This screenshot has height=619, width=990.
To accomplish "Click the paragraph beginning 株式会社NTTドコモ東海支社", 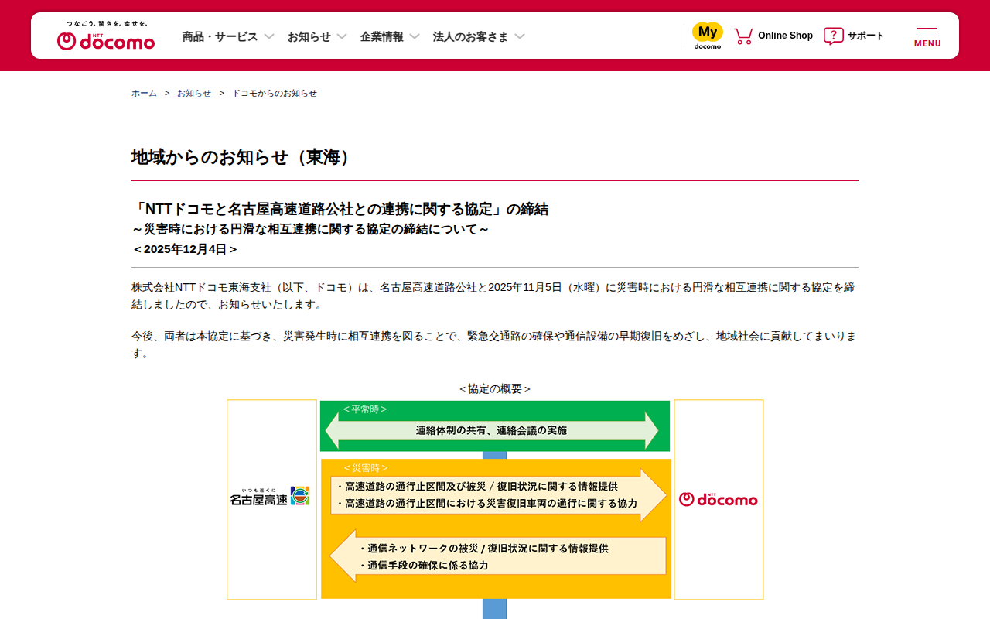I will coord(495,296).
